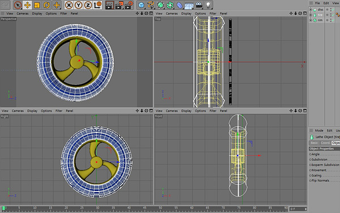Image resolution: width=340 pixels, height=213 pixels.
Task: Add a light object
Action: coord(208,5)
